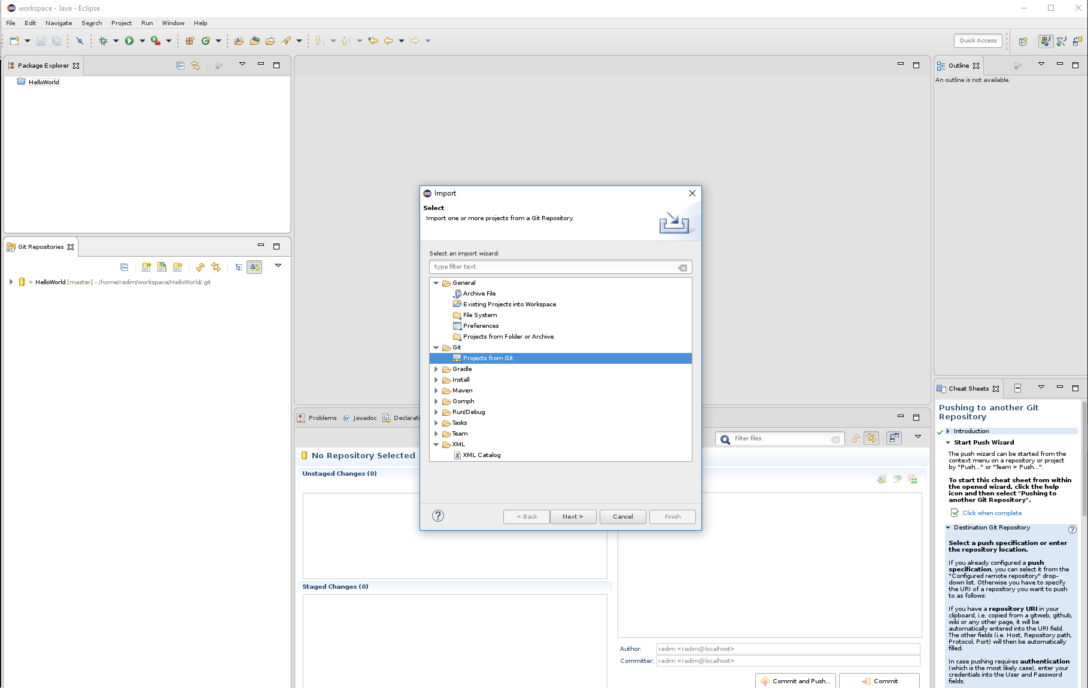The width and height of the screenshot is (1088, 688).
Task: Click Link with Editor in Package Explorer
Action: pos(196,65)
